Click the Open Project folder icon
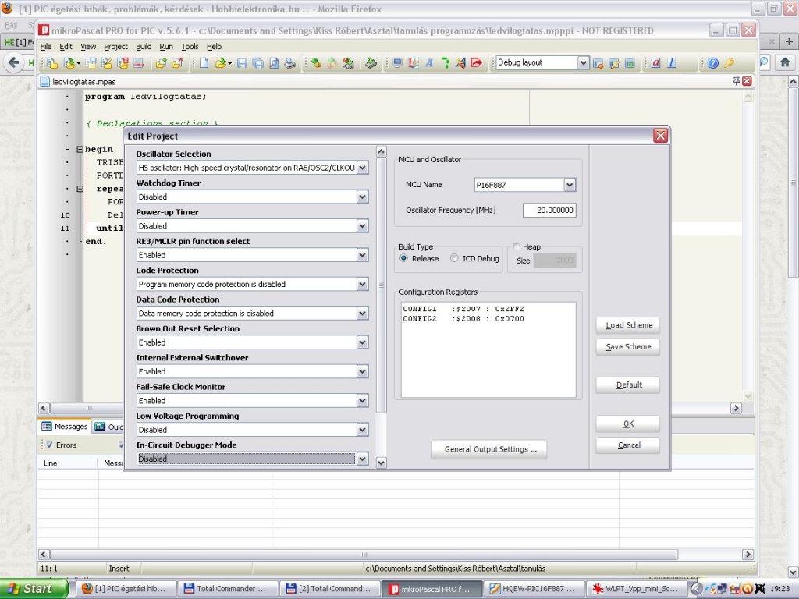The width and height of the screenshot is (799, 599). 69,63
